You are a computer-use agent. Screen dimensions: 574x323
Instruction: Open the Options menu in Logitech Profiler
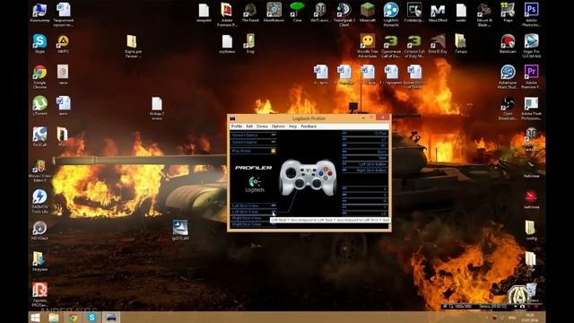coord(278,127)
